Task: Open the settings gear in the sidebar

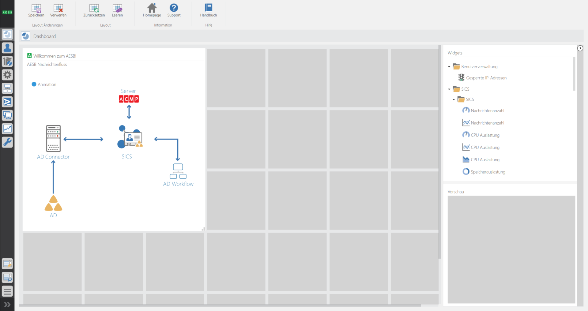Action: tap(8, 75)
